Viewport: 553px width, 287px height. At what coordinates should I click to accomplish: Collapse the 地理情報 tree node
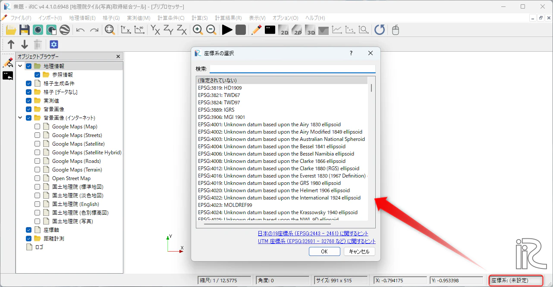coord(20,66)
